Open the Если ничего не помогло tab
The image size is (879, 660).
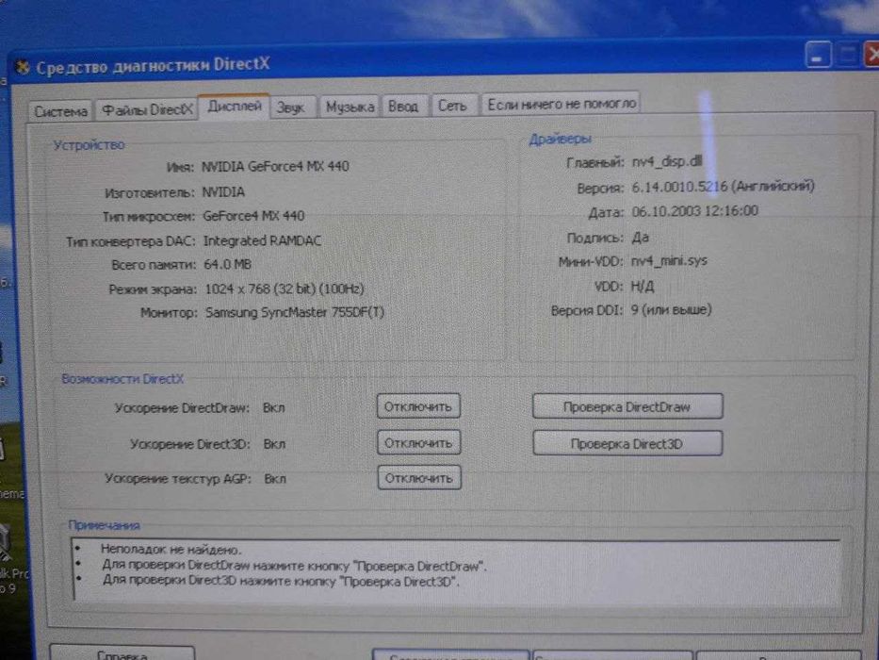[562, 104]
